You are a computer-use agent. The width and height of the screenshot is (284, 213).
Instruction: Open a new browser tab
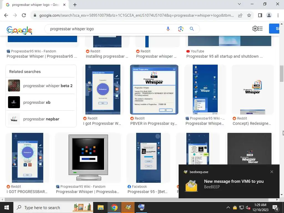[75, 5]
